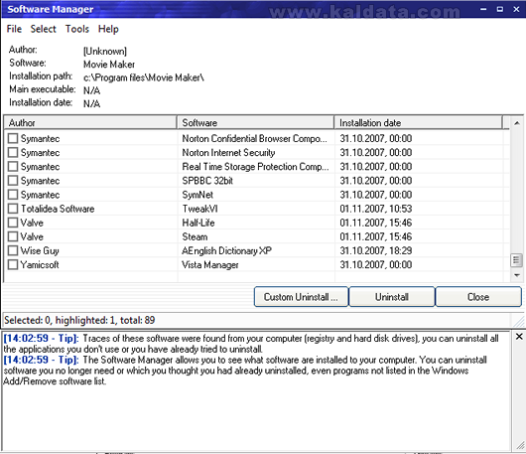Sort list by Software column header

point(255,122)
